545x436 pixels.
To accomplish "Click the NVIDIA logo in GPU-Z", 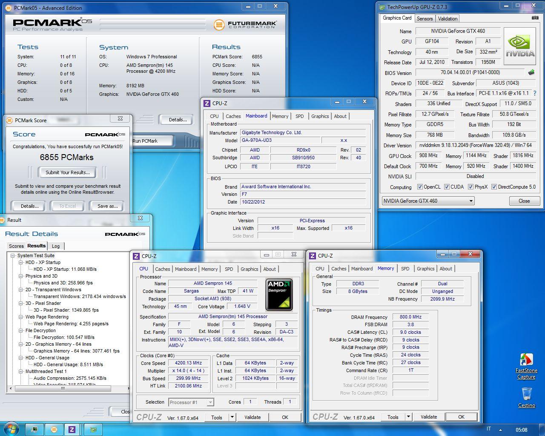I will tap(519, 46).
